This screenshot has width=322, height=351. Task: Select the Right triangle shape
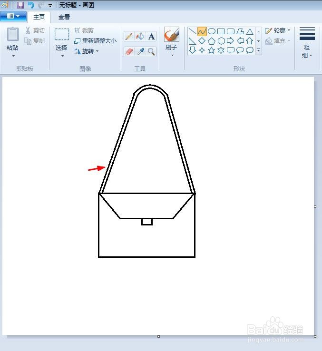[x=192, y=41]
